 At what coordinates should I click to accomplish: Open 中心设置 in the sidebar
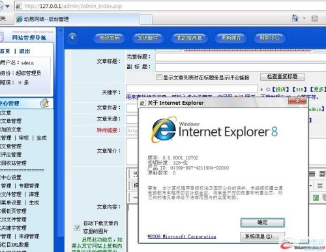pos(11,177)
